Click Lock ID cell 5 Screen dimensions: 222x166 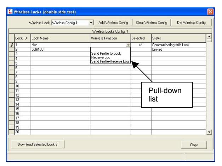(23, 63)
